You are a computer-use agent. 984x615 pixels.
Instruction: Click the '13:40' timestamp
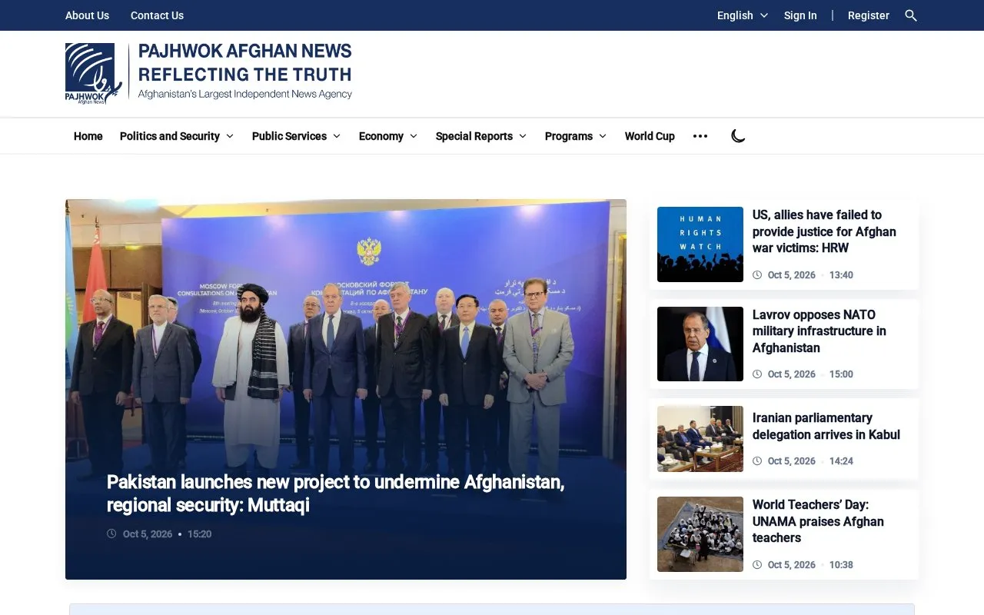[841, 275]
